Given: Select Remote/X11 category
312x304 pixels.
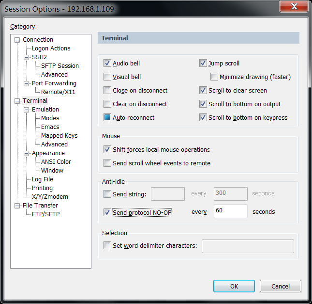Looking at the screenshot, I should [x=58, y=92].
